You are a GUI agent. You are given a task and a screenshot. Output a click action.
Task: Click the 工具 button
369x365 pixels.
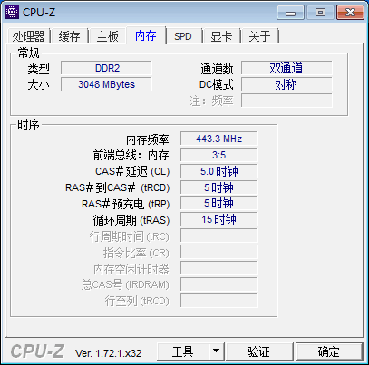click(183, 351)
